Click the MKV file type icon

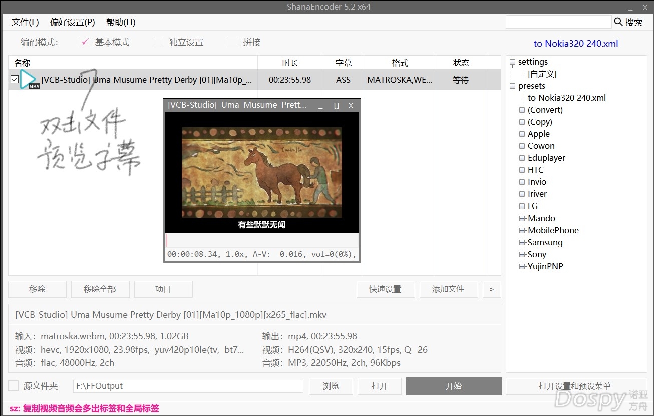click(x=30, y=80)
